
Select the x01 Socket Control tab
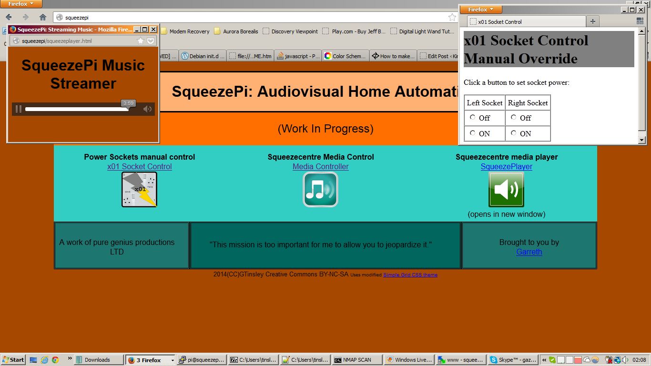[x=526, y=21]
